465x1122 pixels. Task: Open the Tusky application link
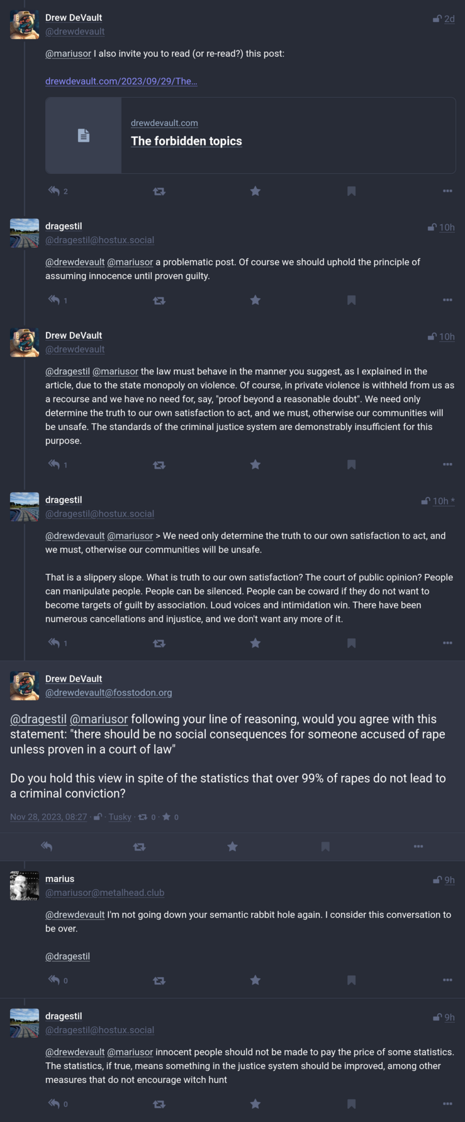tap(120, 817)
